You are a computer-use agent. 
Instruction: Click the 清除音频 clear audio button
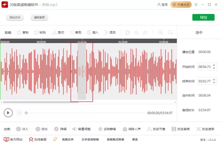point(39,17)
